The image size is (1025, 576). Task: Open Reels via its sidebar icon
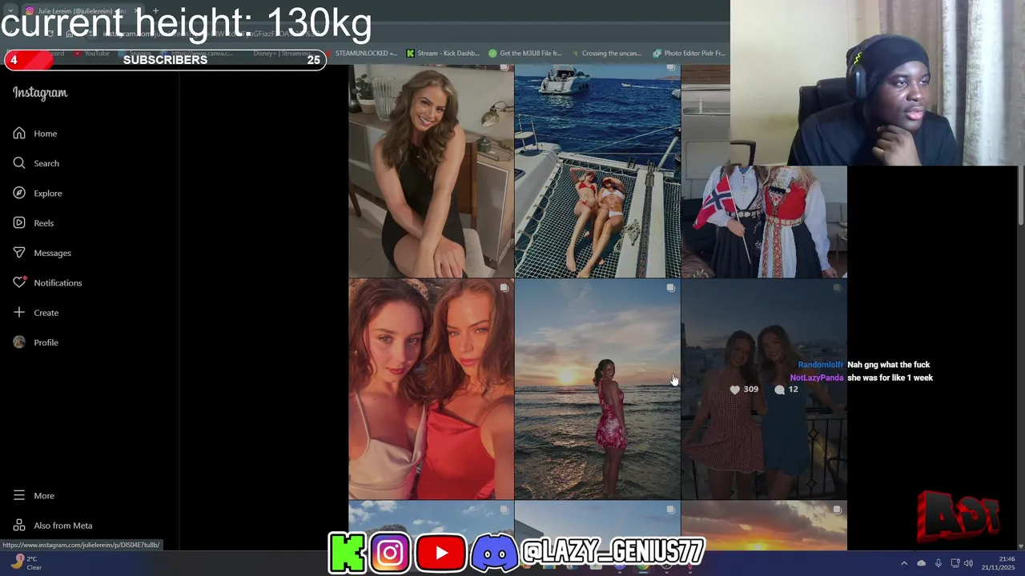pyautogui.click(x=19, y=223)
